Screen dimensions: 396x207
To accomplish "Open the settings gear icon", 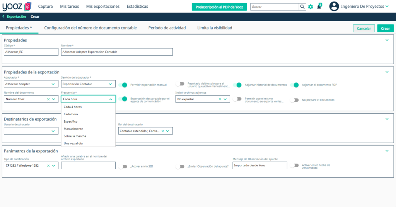I will [x=311, y=7].
